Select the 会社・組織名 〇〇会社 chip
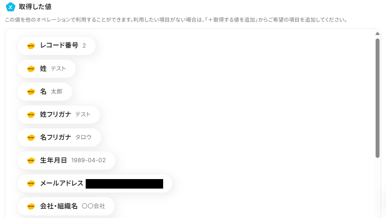Viewport: 386px width, 218px height. 66,206
